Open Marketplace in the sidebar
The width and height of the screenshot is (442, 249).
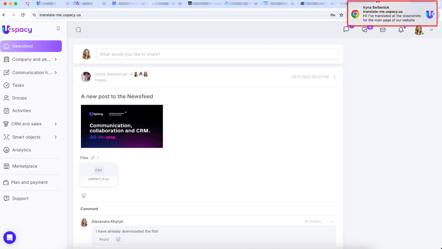click(x=25, y=166)
